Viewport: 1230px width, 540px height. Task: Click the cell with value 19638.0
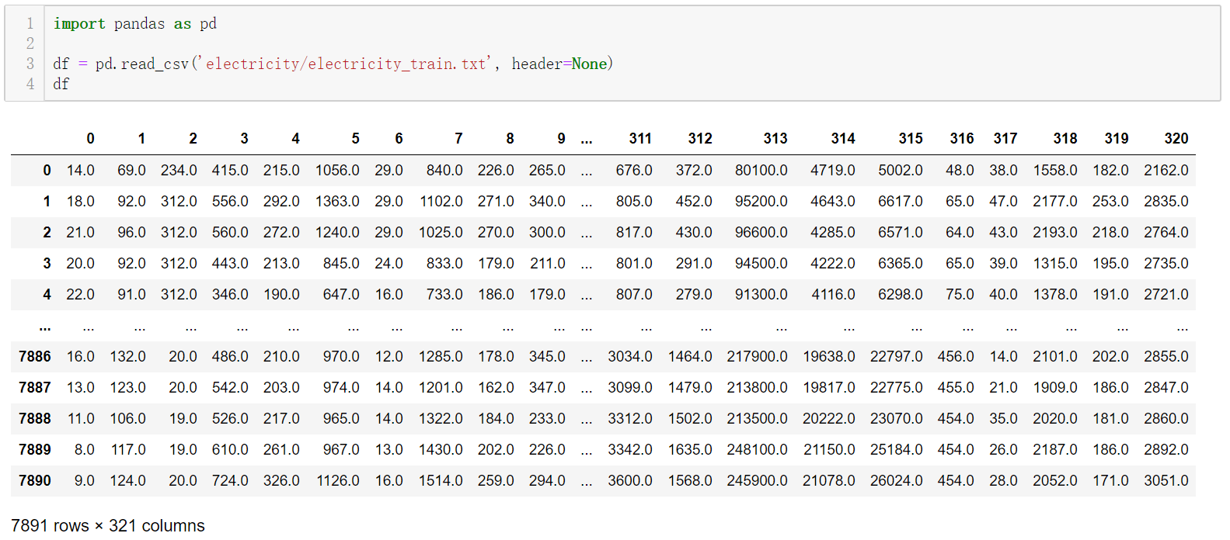tap(829, 356)
